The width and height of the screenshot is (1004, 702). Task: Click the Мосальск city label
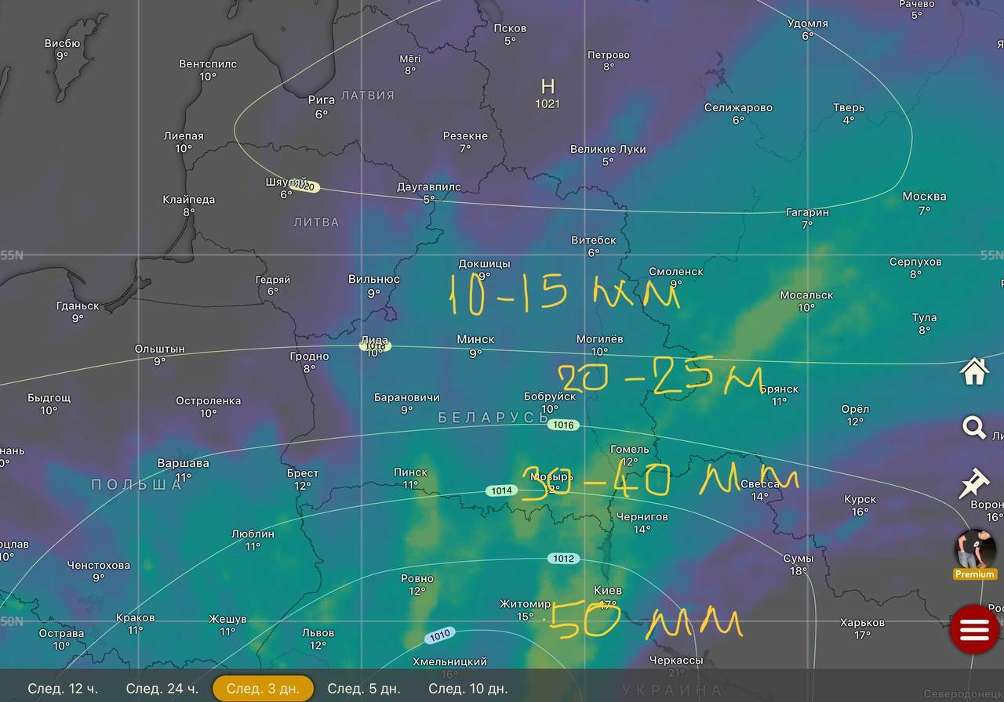click(806, 295)
